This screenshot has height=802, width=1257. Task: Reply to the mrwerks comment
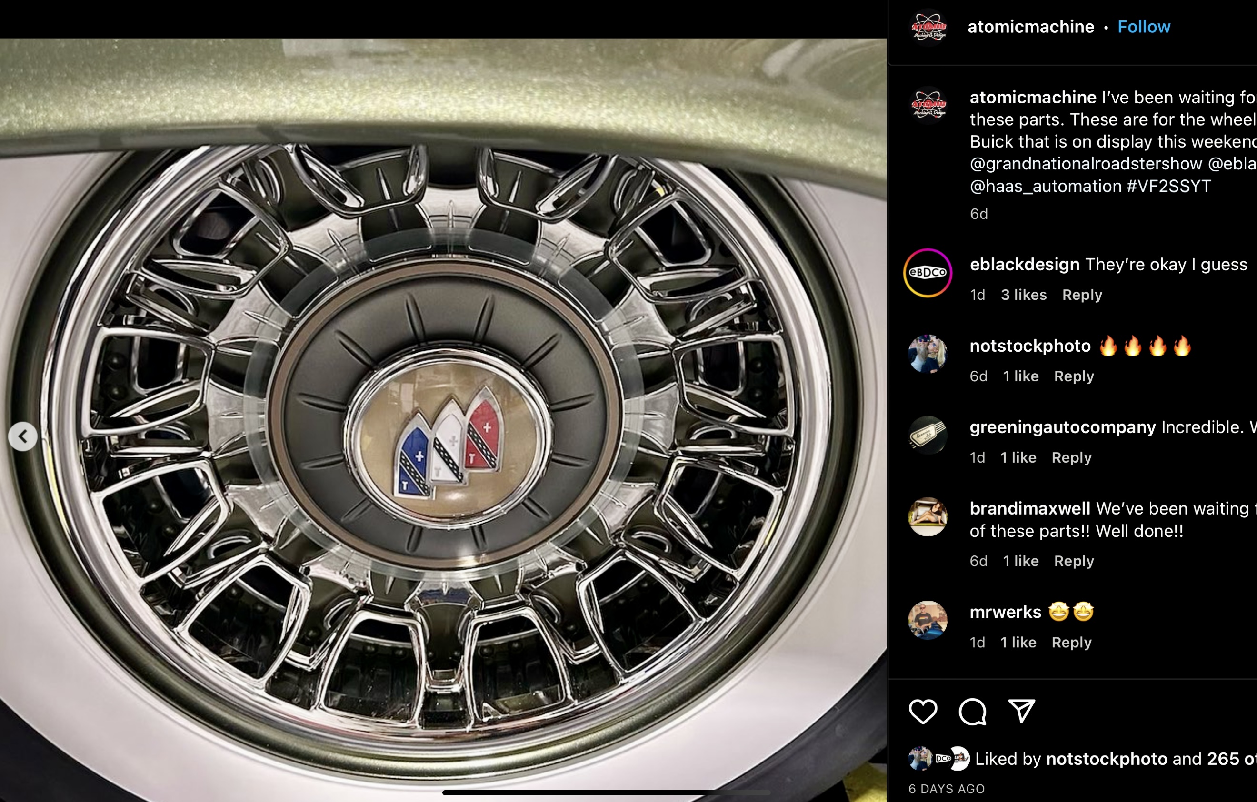click(1071, 643)
